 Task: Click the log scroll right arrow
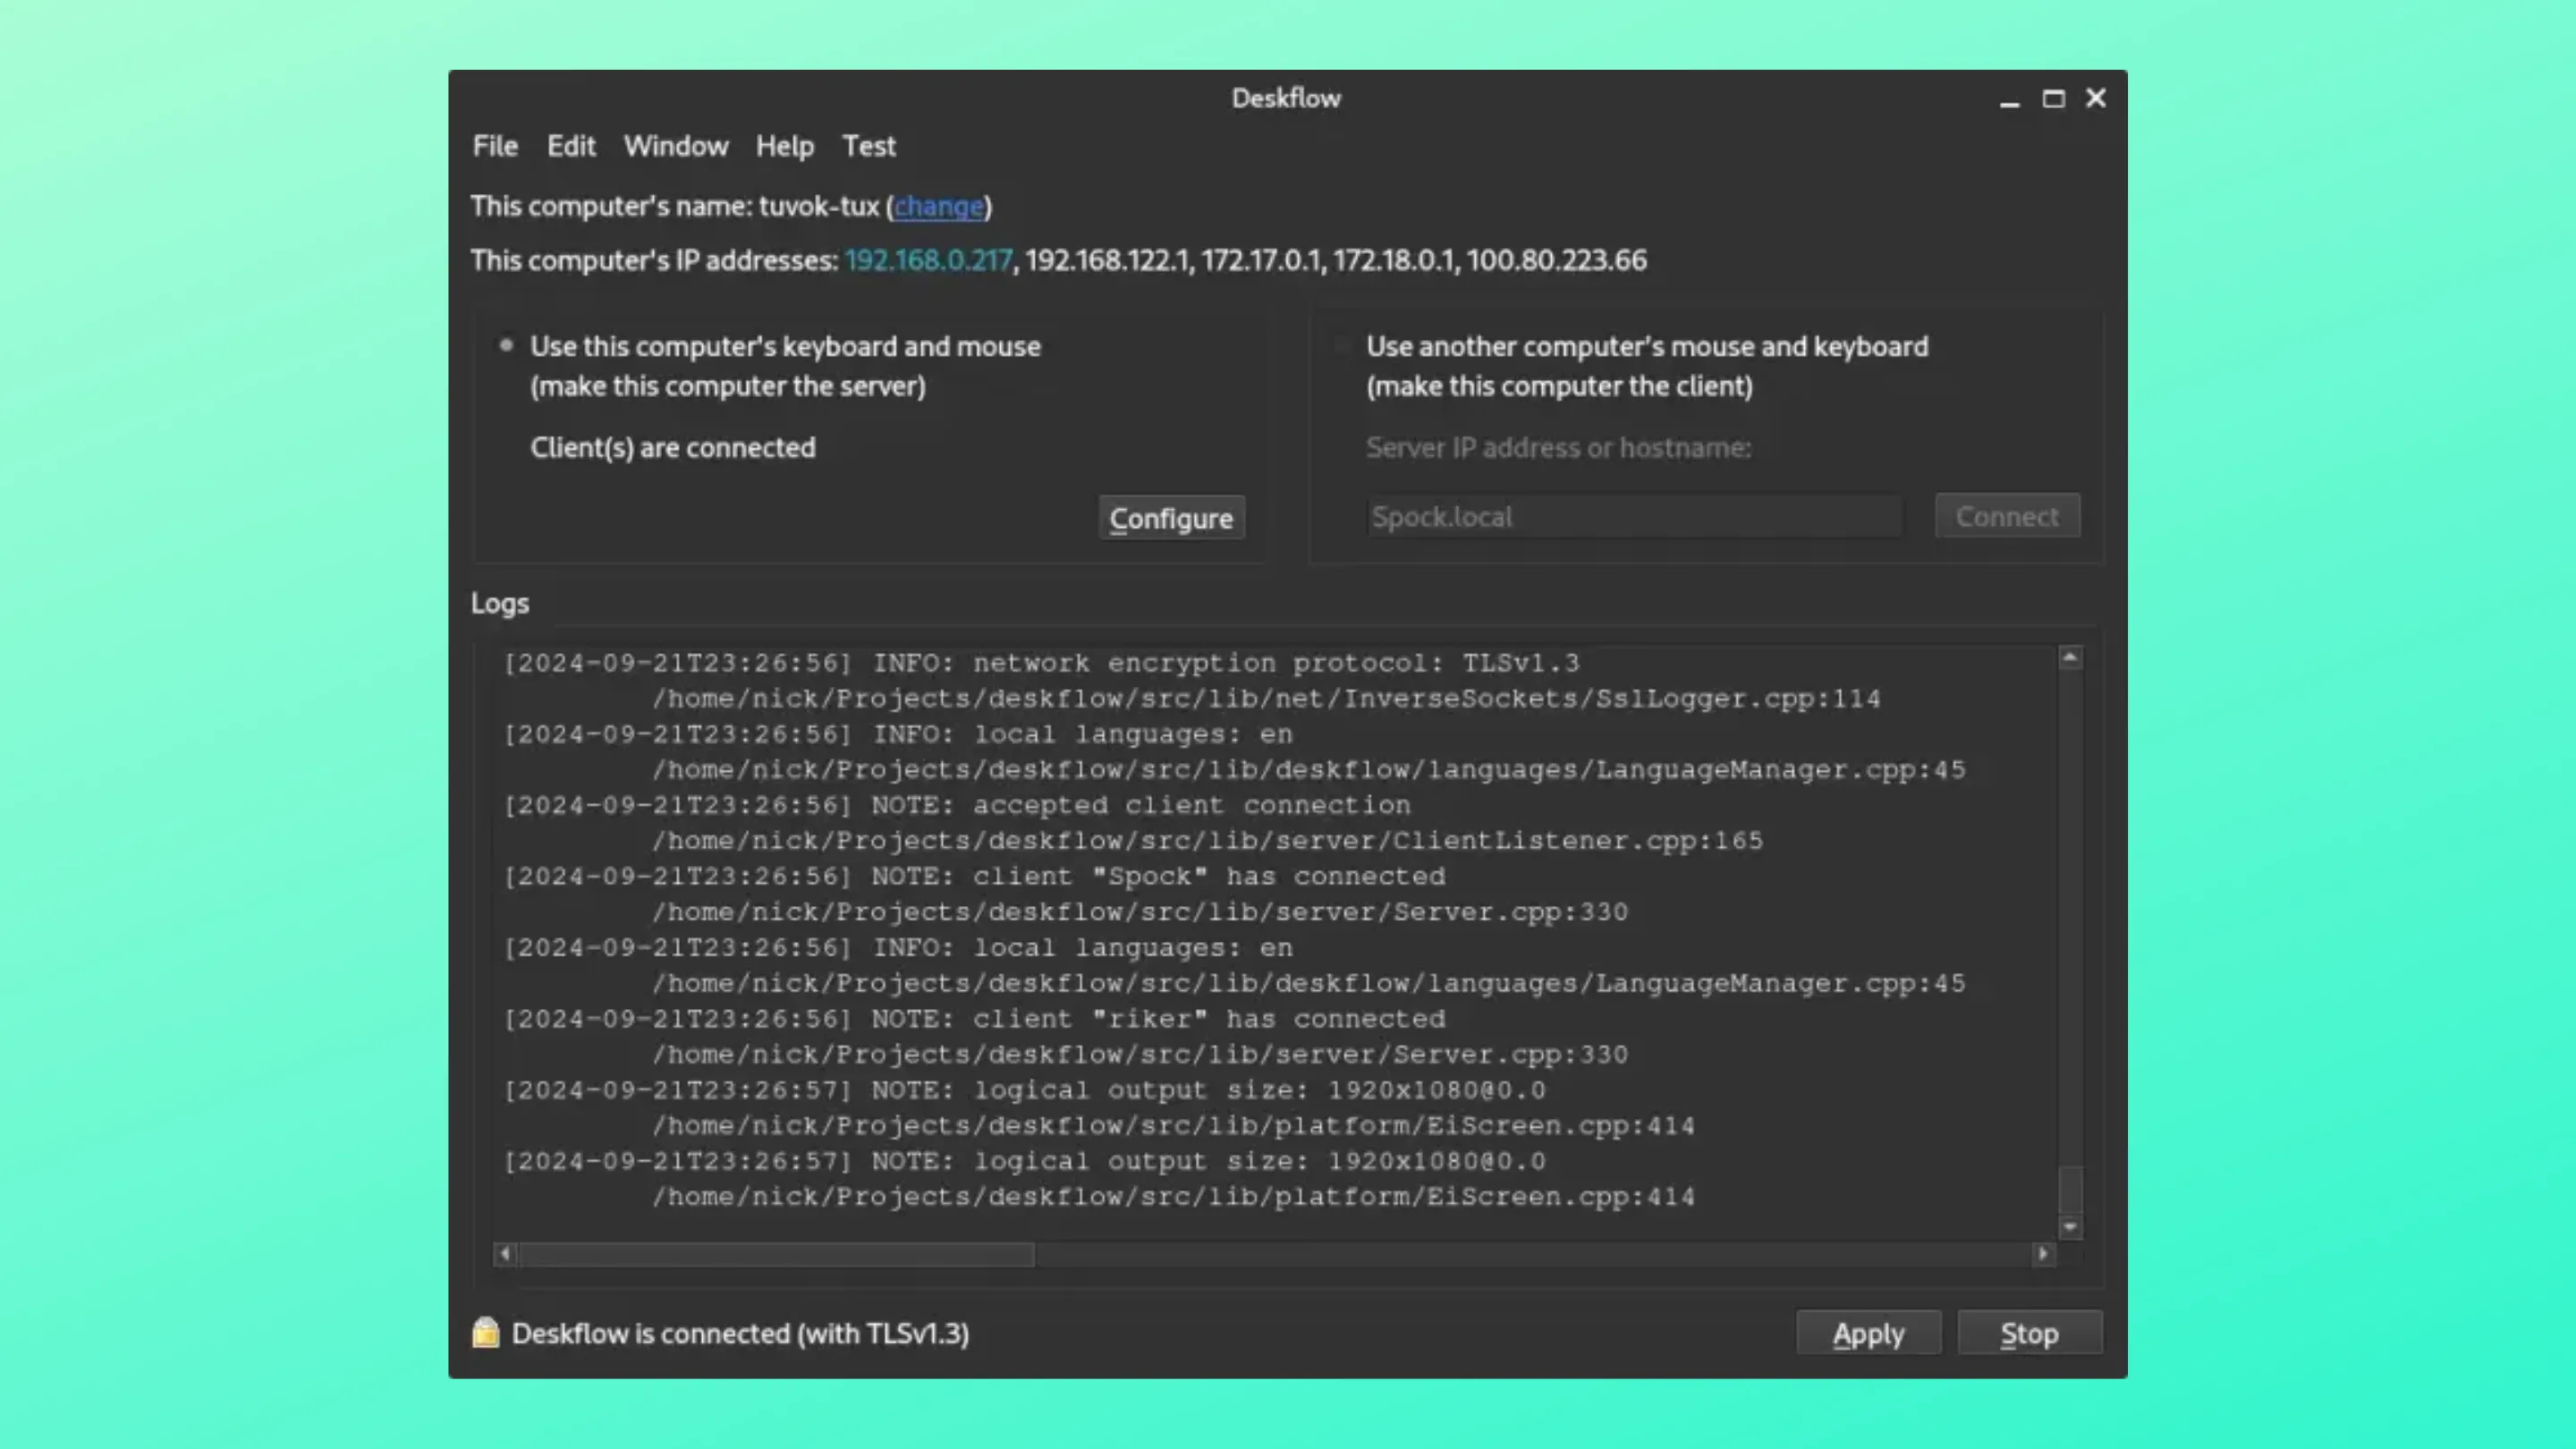[x=2043, y=1254]
